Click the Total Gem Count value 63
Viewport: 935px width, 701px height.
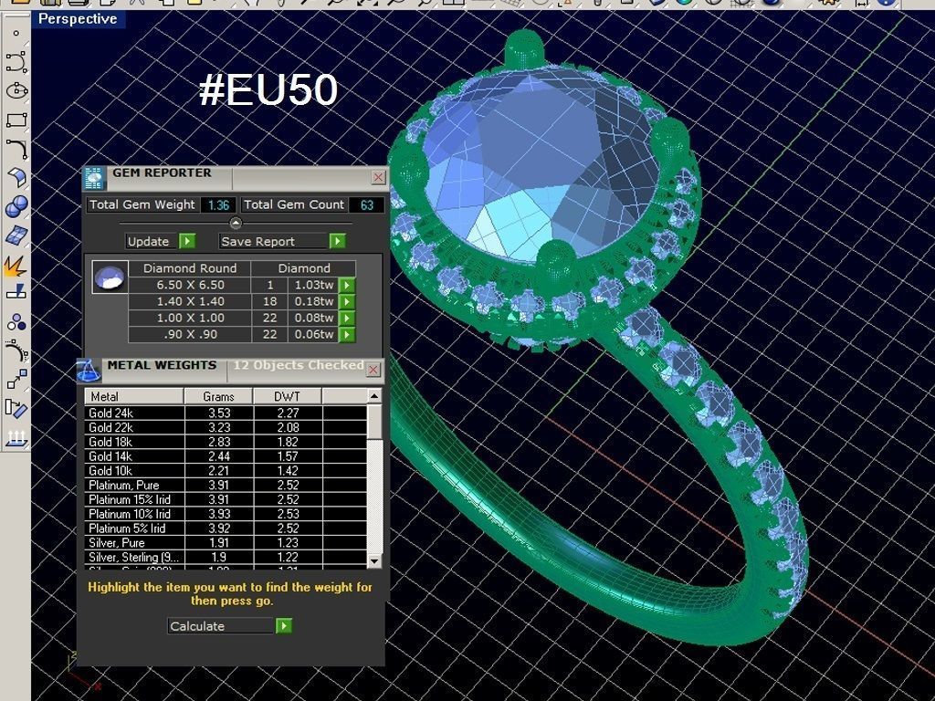pos(367,205)
